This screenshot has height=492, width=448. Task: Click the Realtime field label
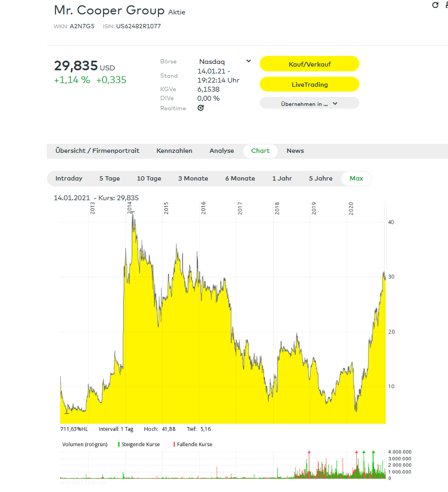173,108
